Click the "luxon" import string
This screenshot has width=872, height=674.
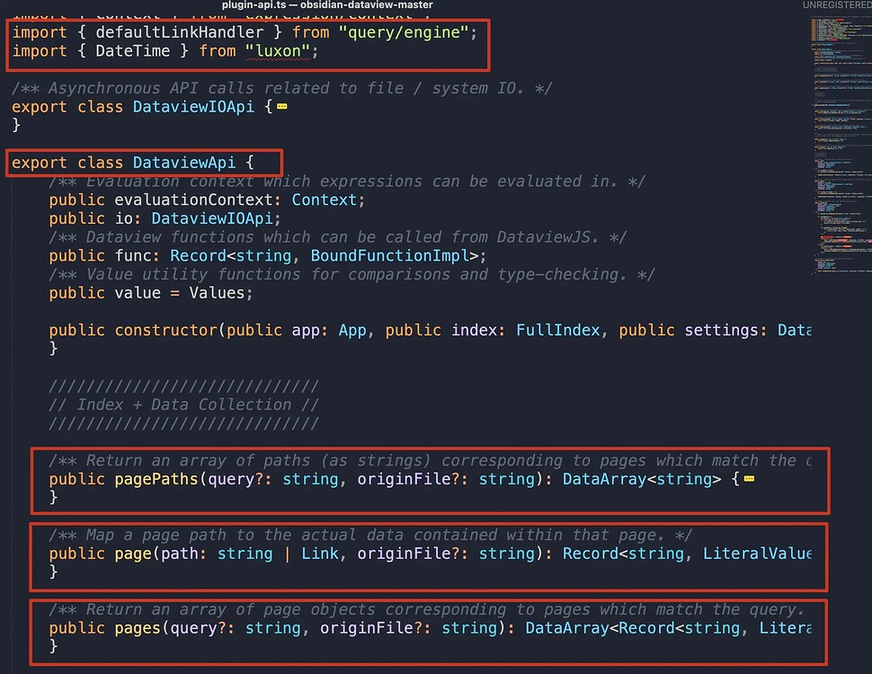[x=277, y=51]
